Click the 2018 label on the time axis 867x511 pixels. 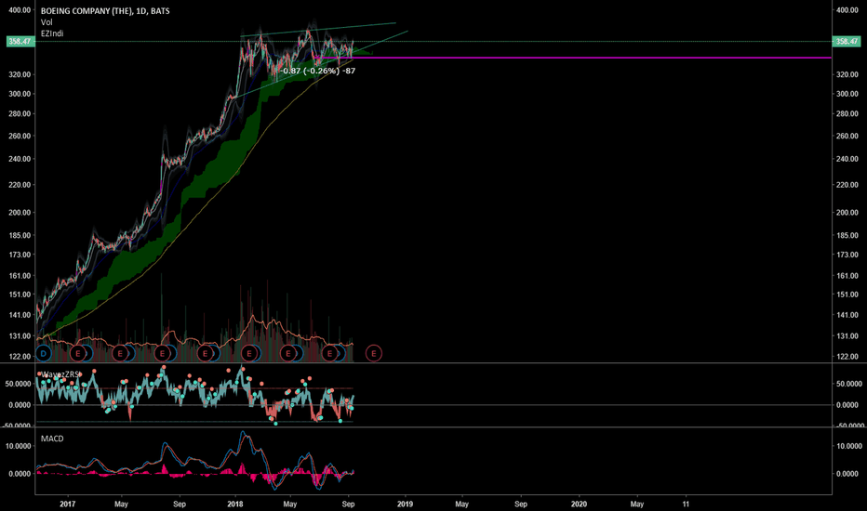coord(235,504)
